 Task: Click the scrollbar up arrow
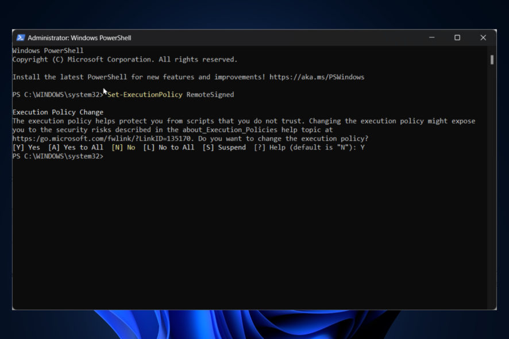(x=492, y=51)
